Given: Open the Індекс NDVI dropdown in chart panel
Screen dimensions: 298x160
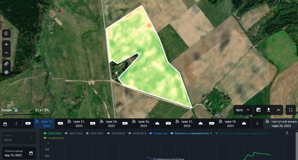Looking at the screenshot, I should point(19,138).
